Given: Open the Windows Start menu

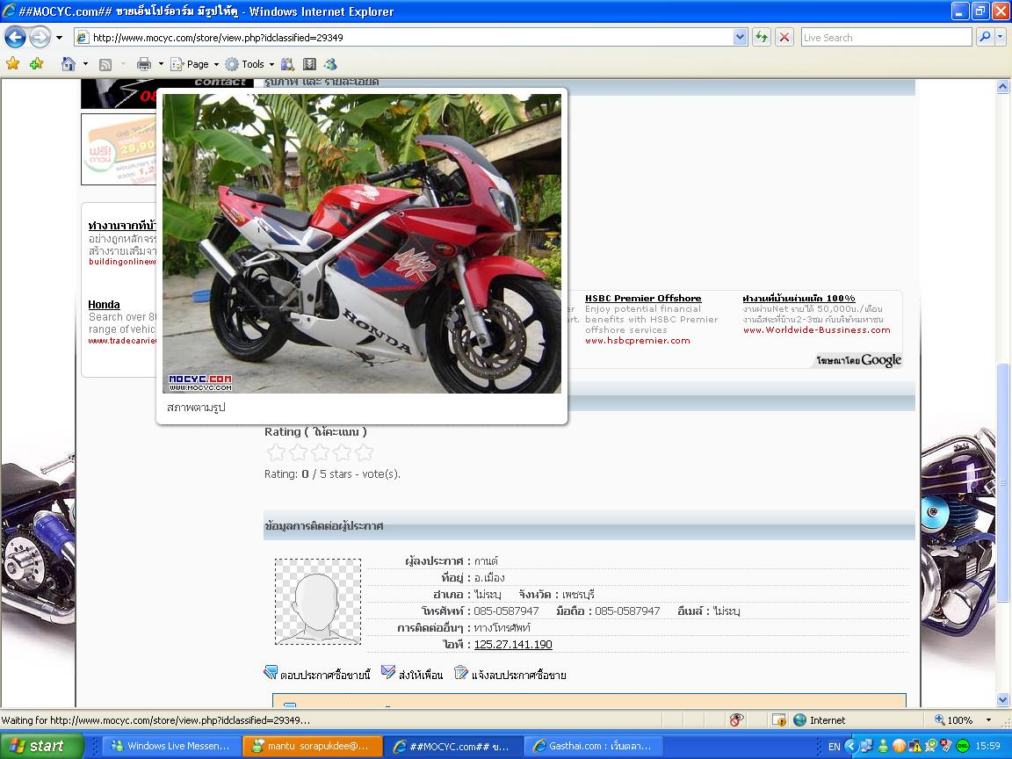Looking at the screenshot, I should point(42,746).
